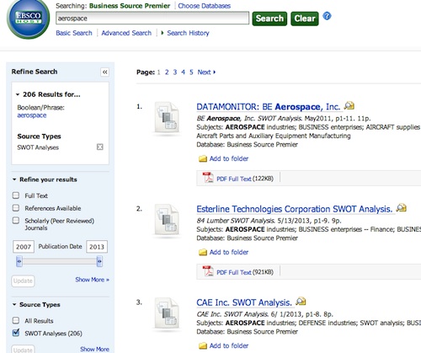The height and width of the screenshot is (353, 421).
Task: Click PDF icon for 122KB full text
Action: (x=208, y=178)
